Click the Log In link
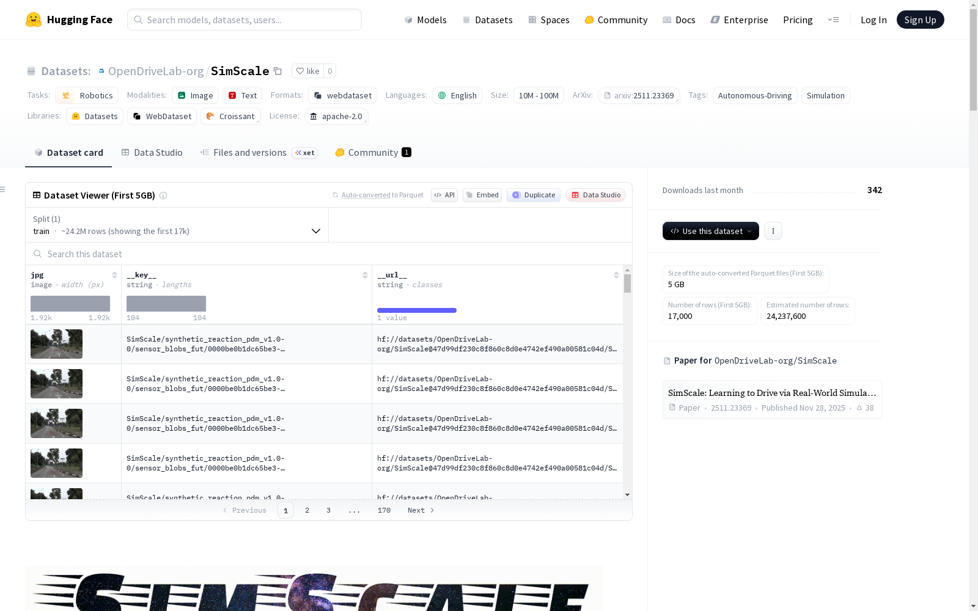 [x=873, y=20]
